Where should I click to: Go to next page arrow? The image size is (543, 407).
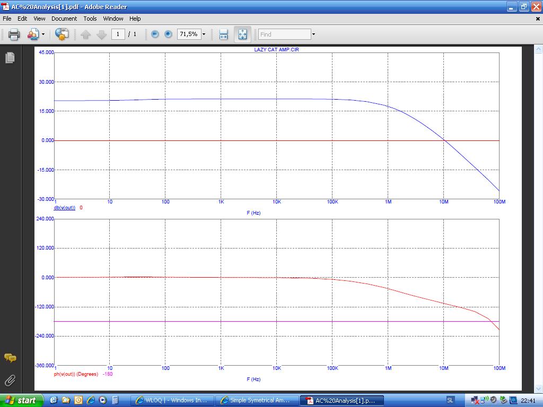pos(101,34)
